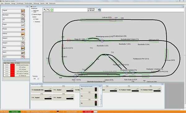The image size is (186, 113).
Task: Click Starten for Licht im Tunnel aus
Action: coord(7,74)
